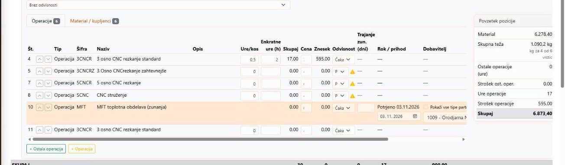The width and height of the screenshot is (565, 165).
Task: Move MFT row 10 up
Action: [39, 108]
